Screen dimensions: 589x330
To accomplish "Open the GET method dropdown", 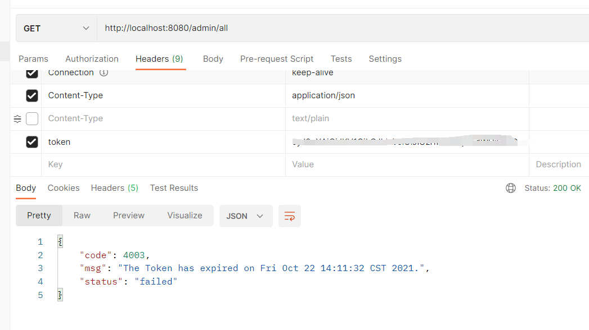I will [56, 28].
